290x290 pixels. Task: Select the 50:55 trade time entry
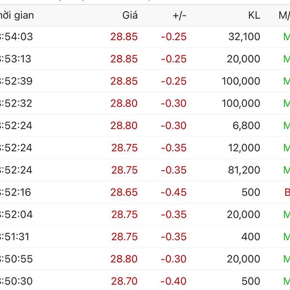[16, 259]
